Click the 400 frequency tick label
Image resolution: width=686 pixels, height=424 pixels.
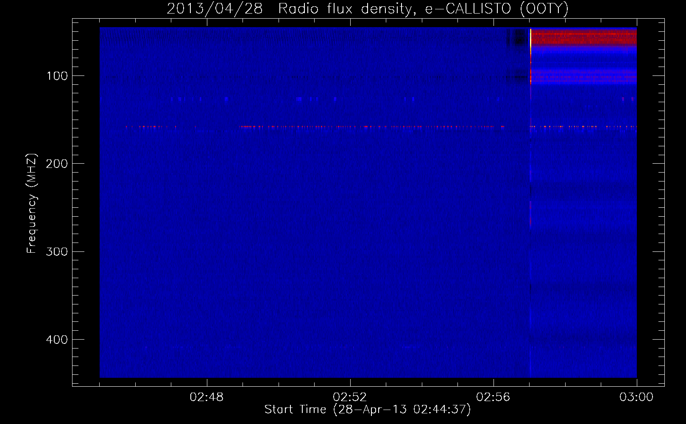(57, 340)
